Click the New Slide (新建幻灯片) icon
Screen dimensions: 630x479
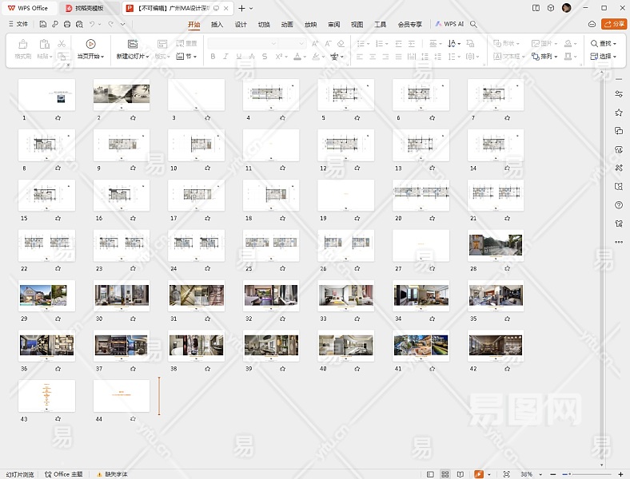pos(132,44)
